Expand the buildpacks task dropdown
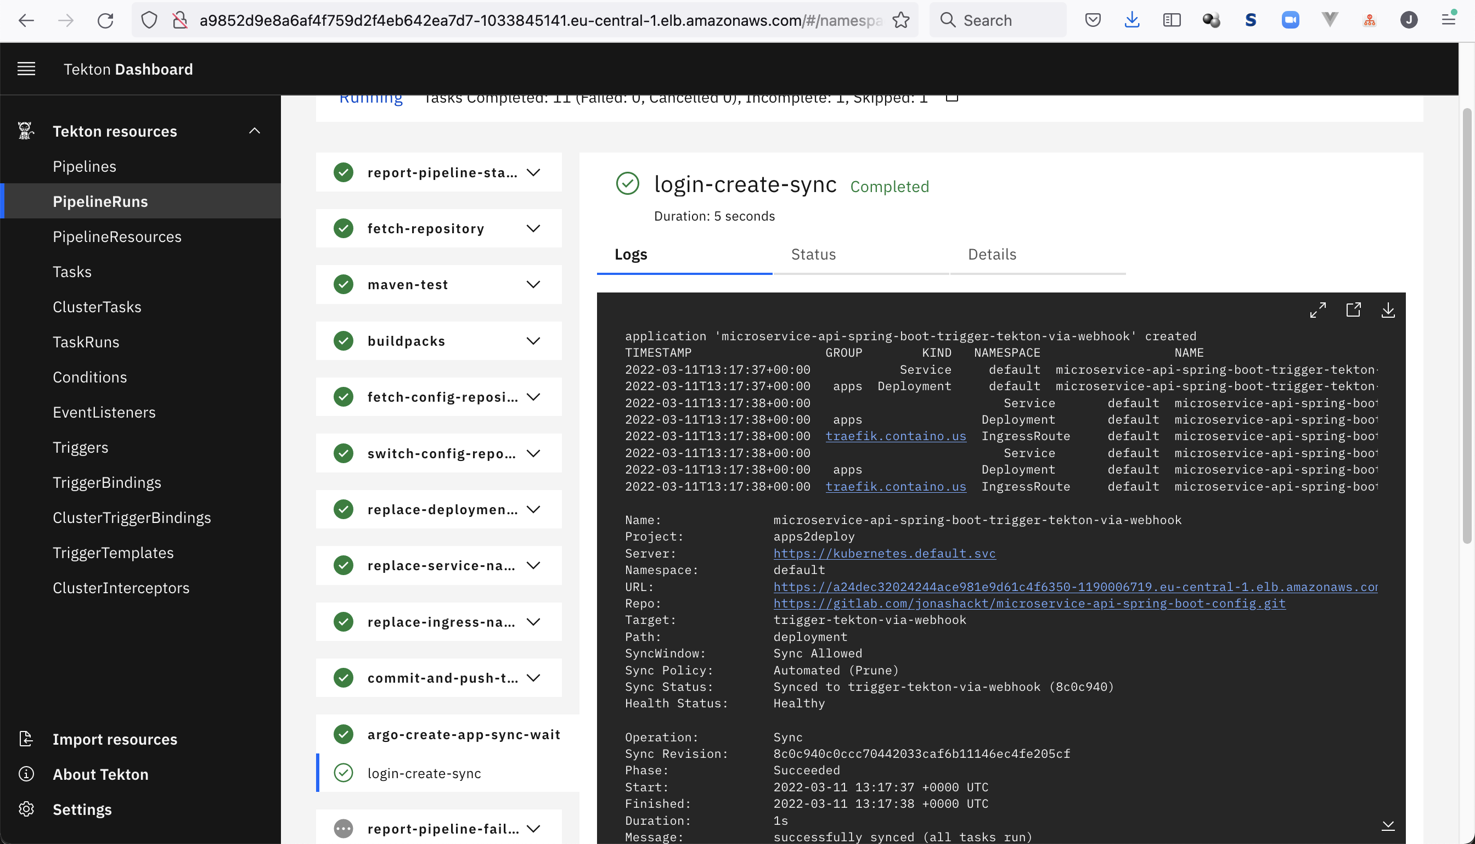Viewport: 1475px width, 844px height. (x=533, y=341)
